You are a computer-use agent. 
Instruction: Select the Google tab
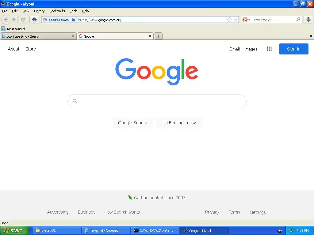[115, 36]
